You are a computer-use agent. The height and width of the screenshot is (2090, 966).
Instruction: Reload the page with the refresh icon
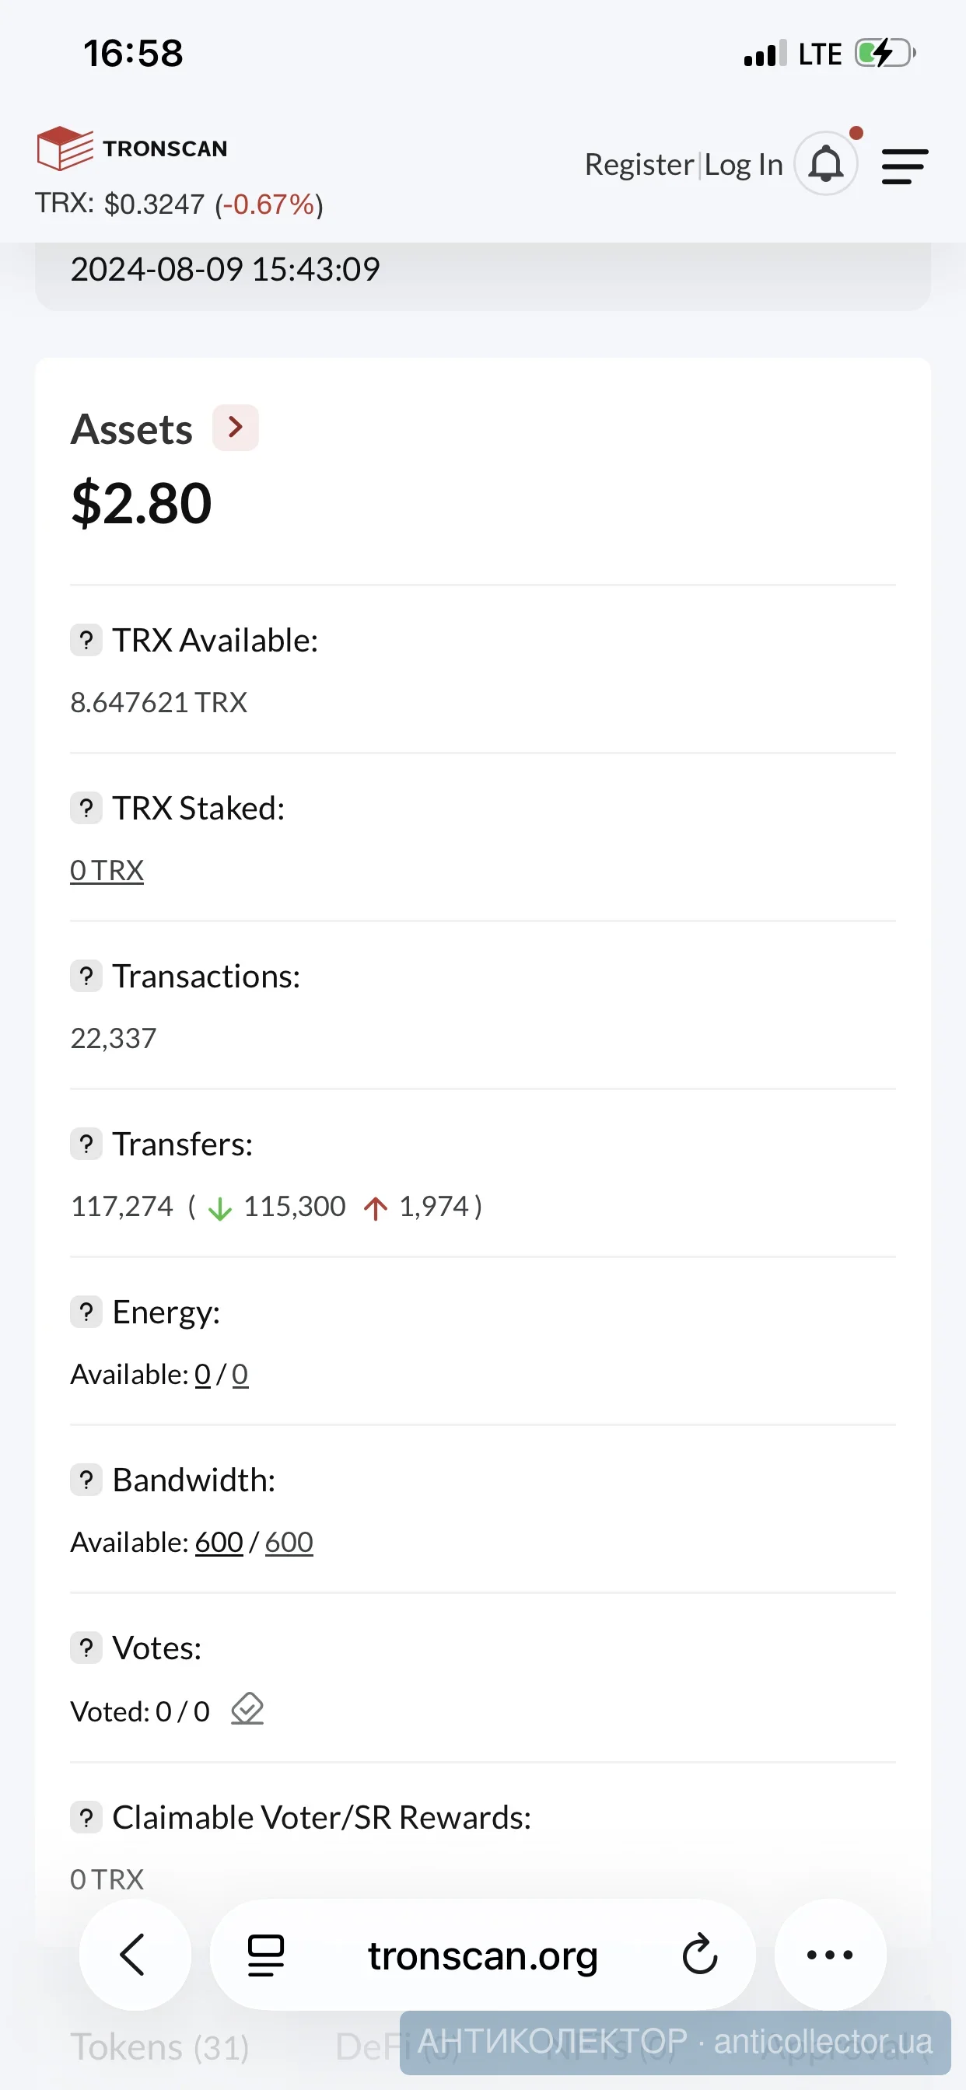point(700,1955)
